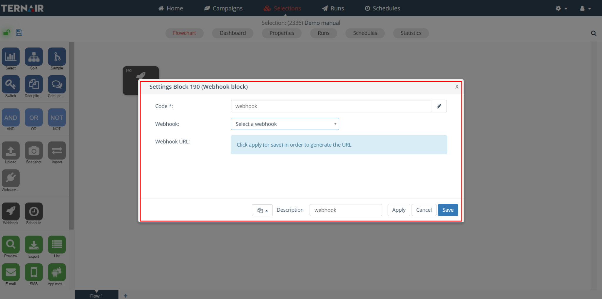Viewport: 602px width, 299px height.
Task: Select the Flow 1 tab
Action: click(x=97, y=295)
